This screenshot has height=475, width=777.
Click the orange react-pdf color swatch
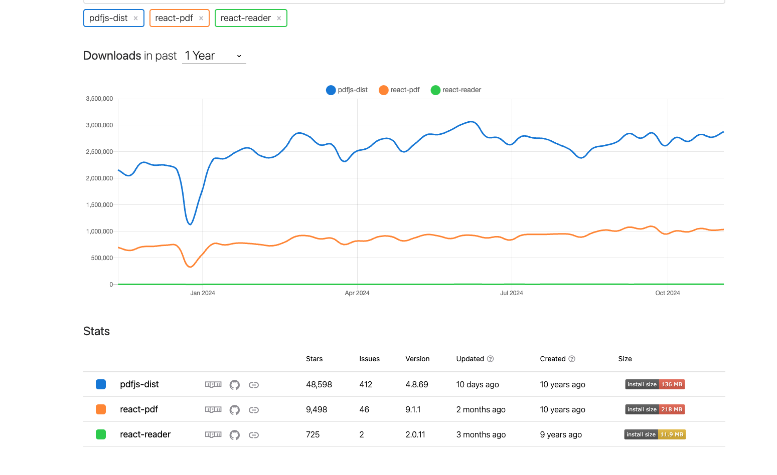(x=101, y=409)
